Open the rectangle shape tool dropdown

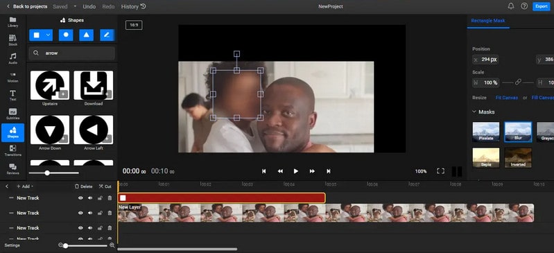(x=49, y=35)
